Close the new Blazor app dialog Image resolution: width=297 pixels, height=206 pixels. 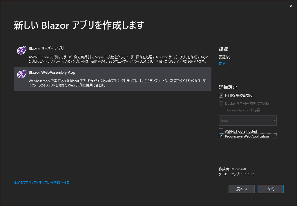291,6
